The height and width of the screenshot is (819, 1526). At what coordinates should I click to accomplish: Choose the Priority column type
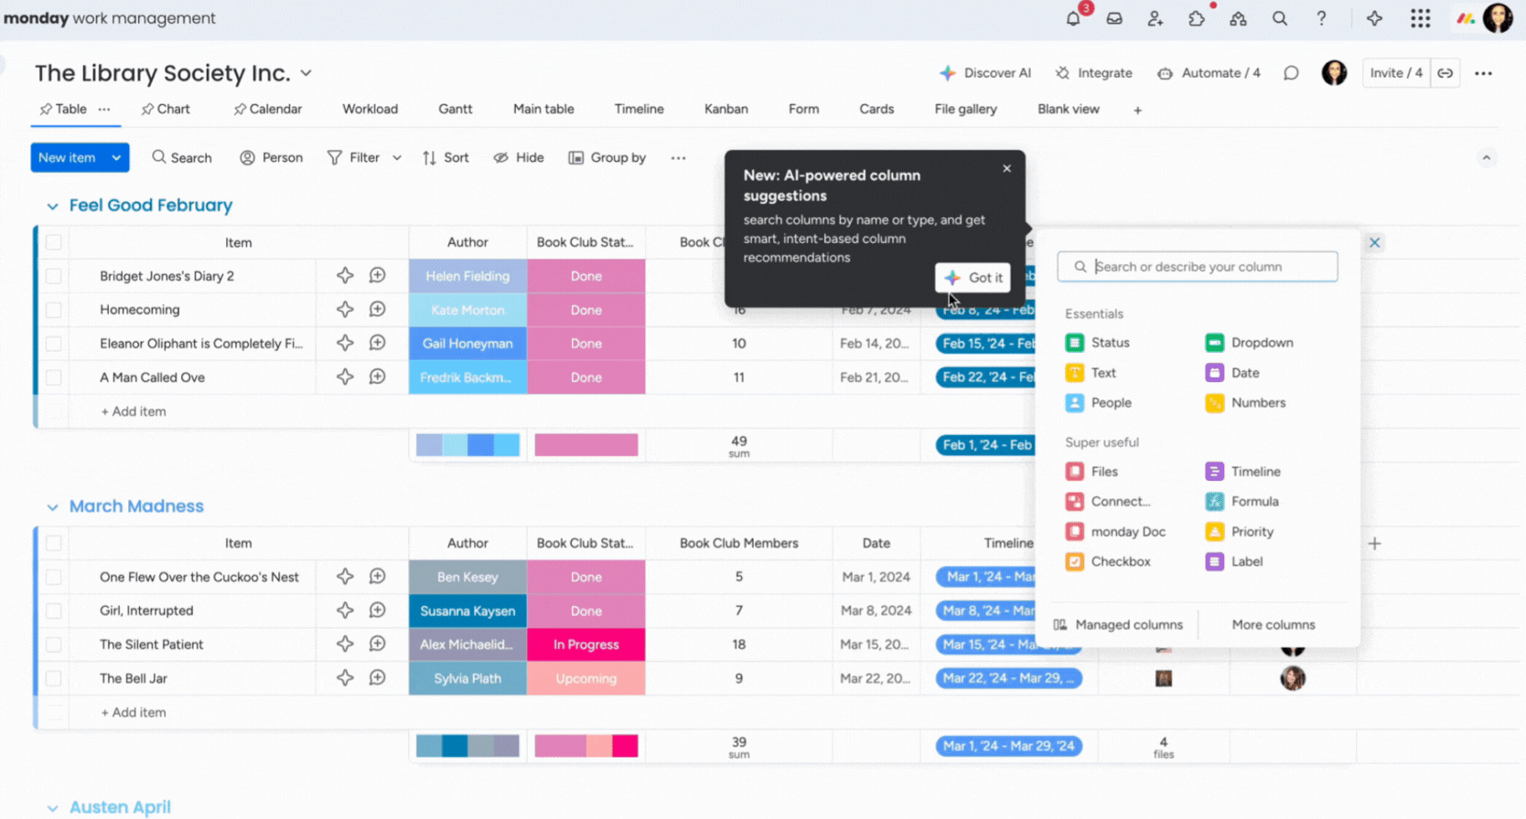click(1239, 532)
